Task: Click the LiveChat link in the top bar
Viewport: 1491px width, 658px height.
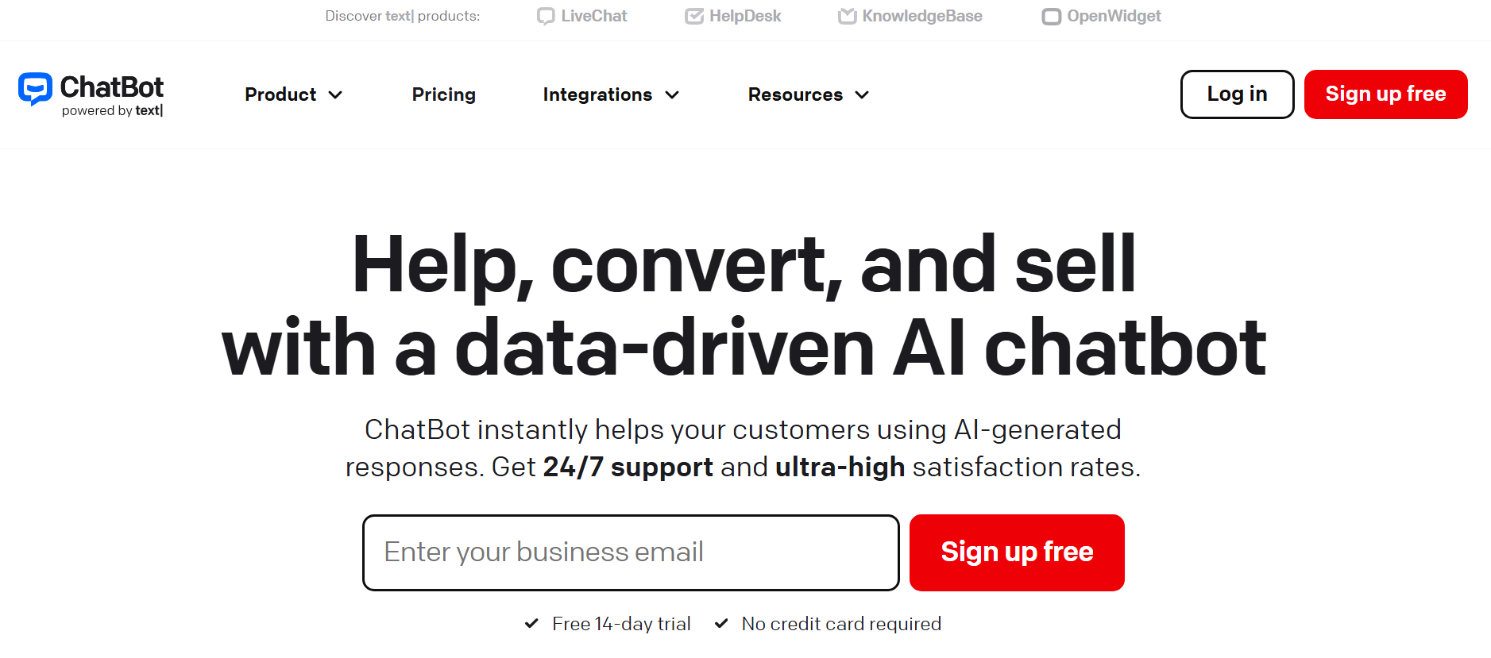Action: [x=593, y=16]
